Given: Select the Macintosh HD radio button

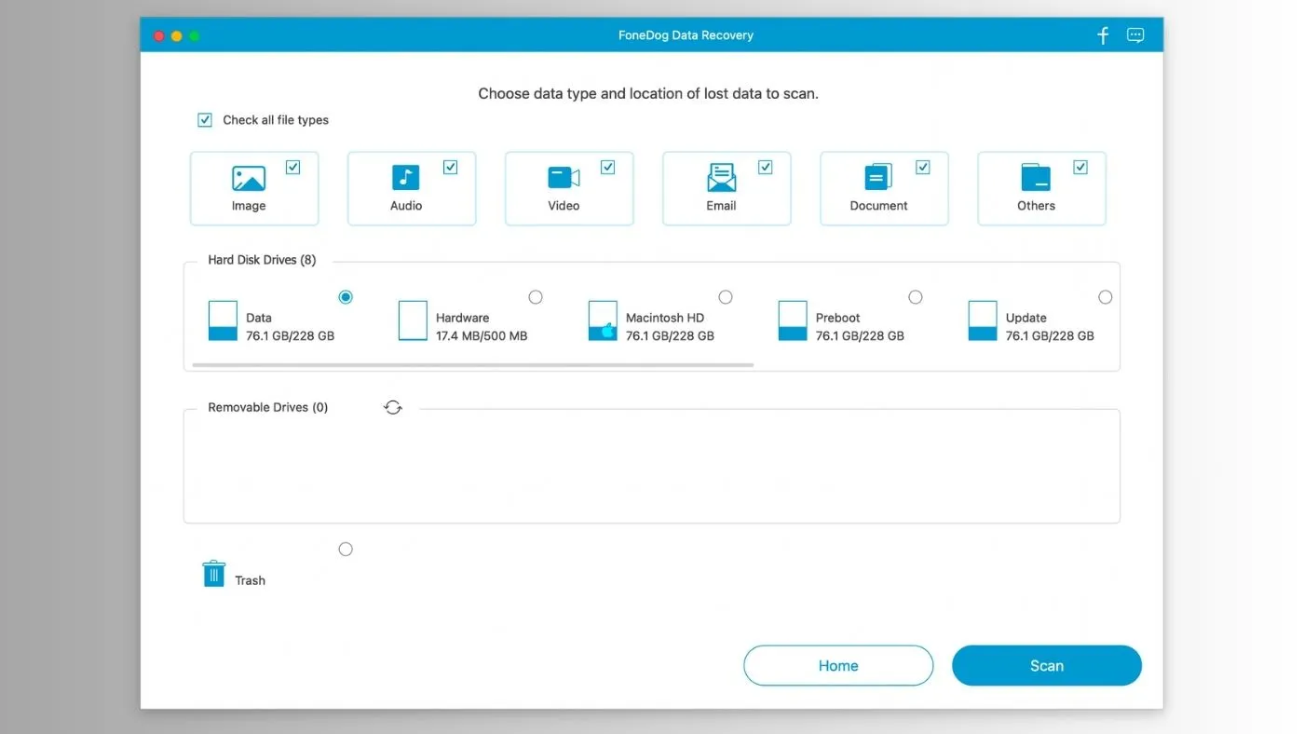Looking at the screenshot, I should tap(726, 297).
